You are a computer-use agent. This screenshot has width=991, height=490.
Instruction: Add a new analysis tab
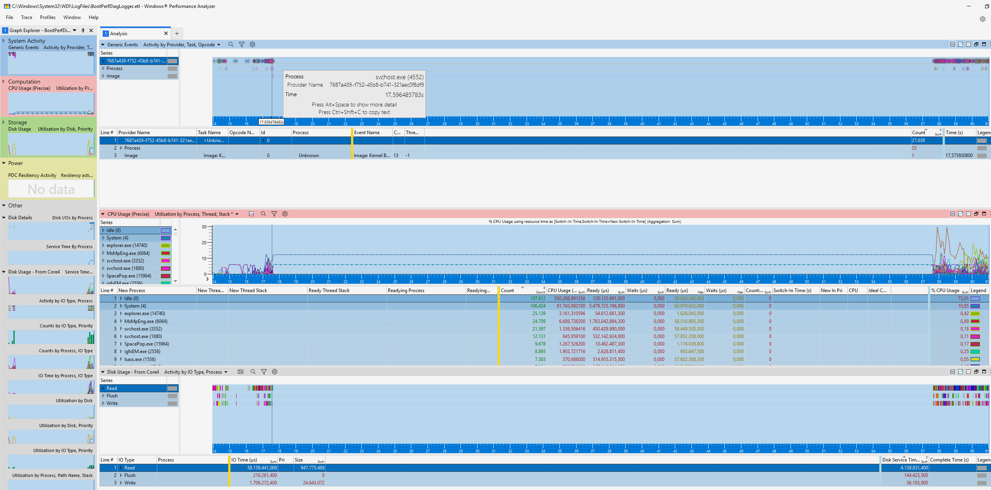(177, 34)
